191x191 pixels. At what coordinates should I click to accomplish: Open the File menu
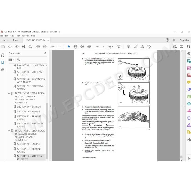(x=2, y=36)
